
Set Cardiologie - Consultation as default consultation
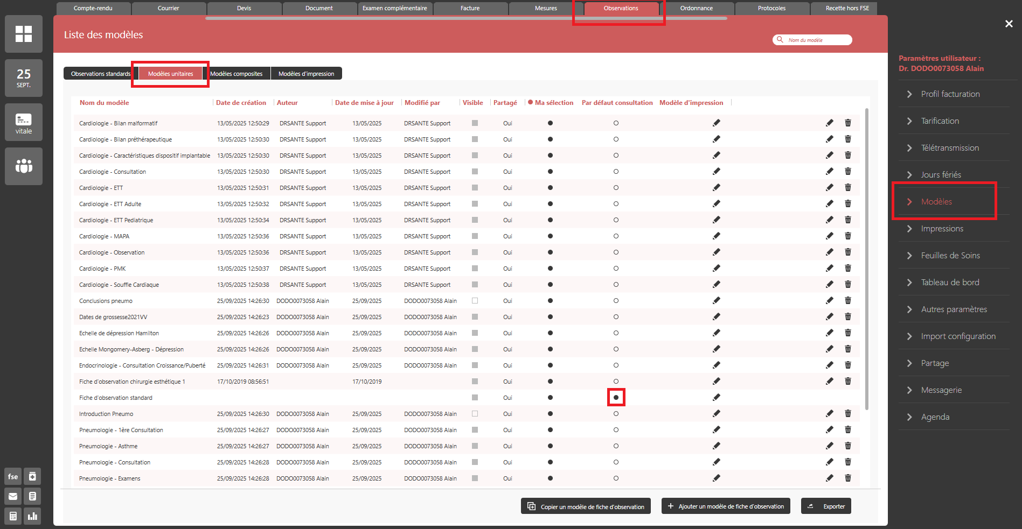616,172
